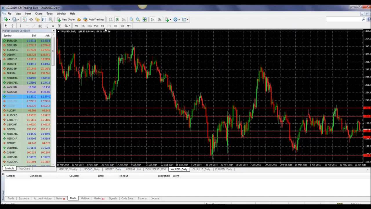Toggle the Market Watch window icon

(x=24, y=19)
